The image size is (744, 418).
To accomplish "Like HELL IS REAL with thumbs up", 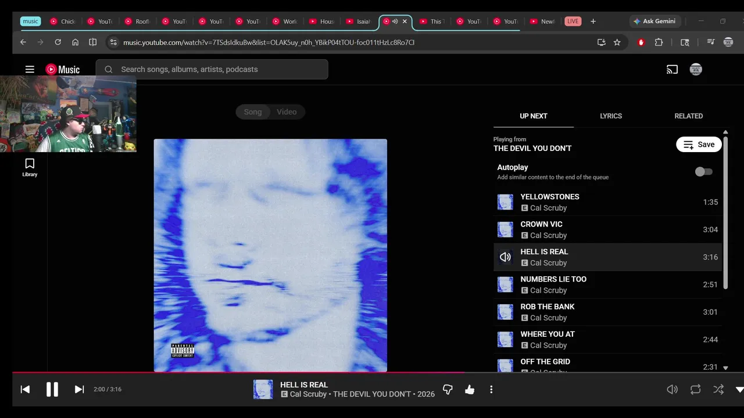I will tap(470, 390).
